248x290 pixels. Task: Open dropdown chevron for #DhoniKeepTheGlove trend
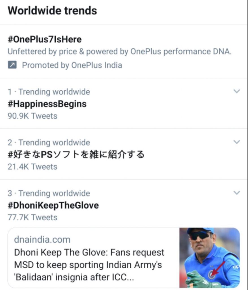click(237, 193)
